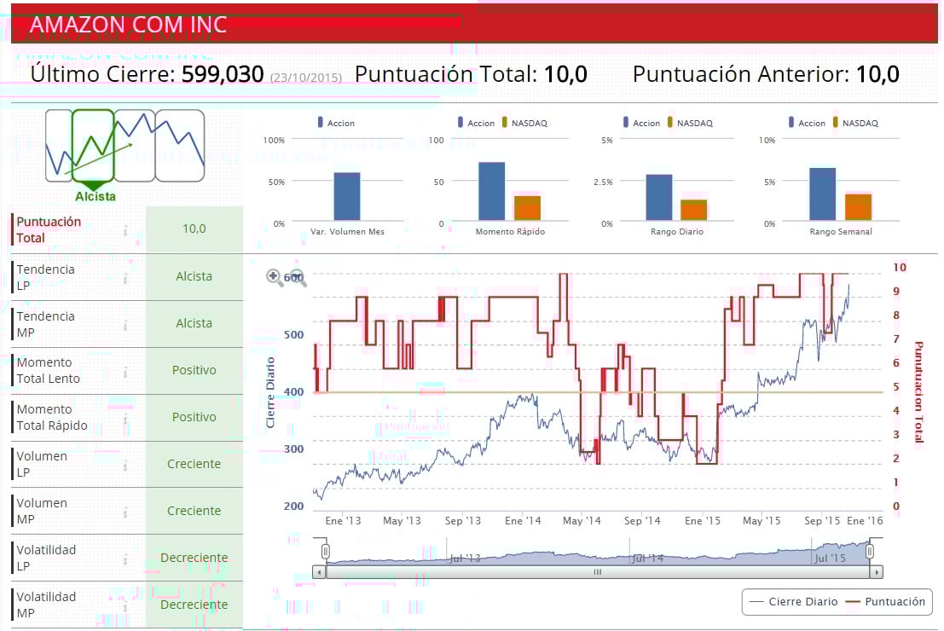Open the info icon for Momento Total Lento
This screenshot has width=944, height=631.
tap(125, 372)
